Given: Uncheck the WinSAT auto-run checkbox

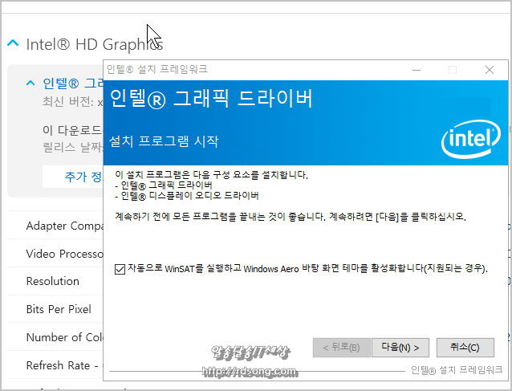Looking at the screenshot, I should [x=120, y=269].
